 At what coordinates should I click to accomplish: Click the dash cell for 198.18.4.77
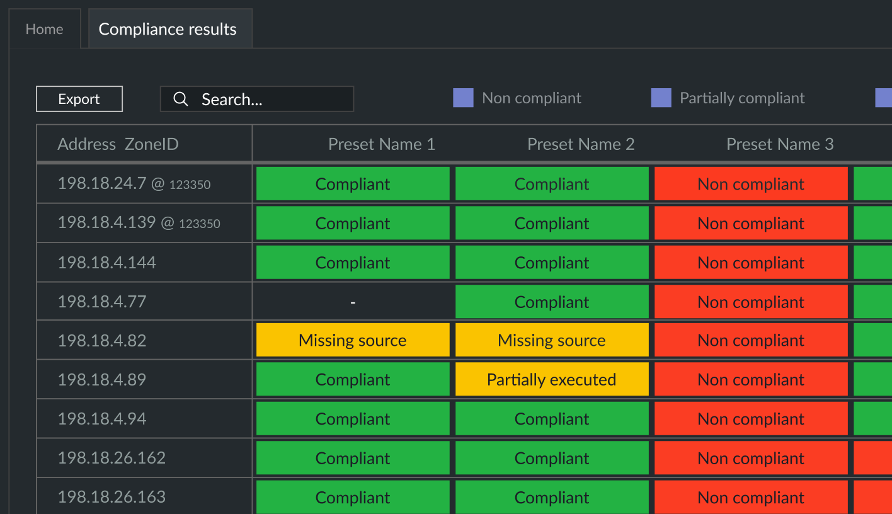(x=353, y=302)
